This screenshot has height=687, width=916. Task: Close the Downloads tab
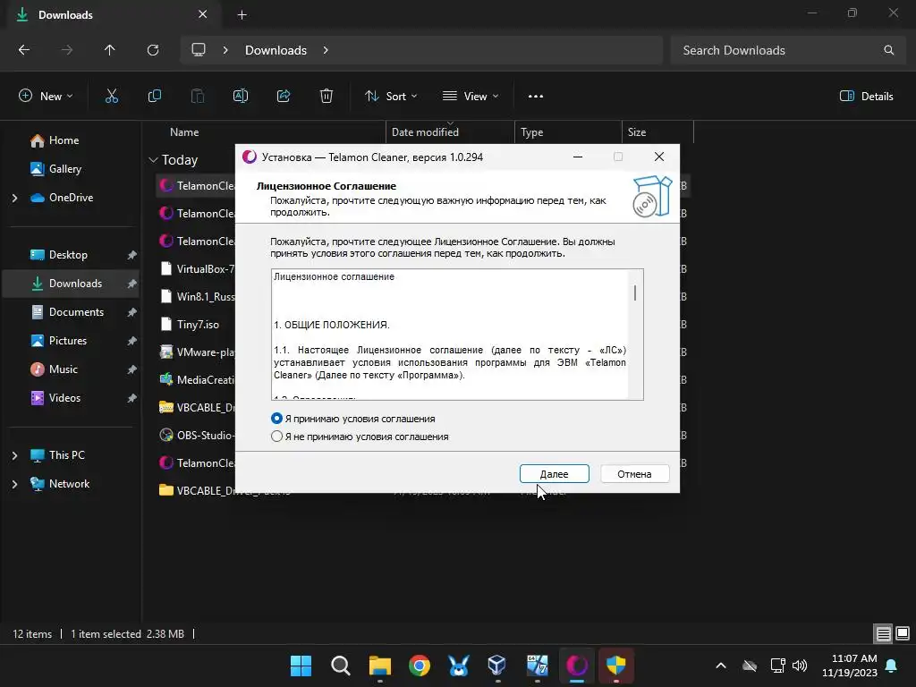203,14
